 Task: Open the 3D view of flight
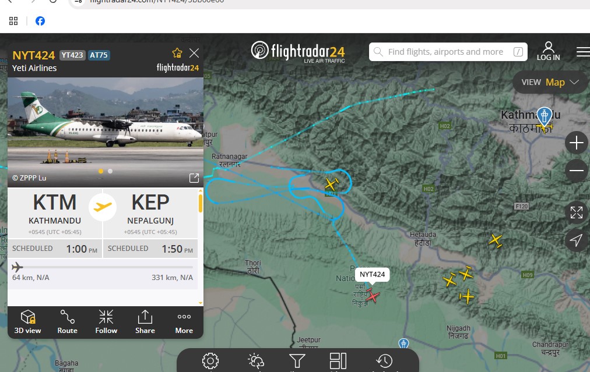coord(27,322)
